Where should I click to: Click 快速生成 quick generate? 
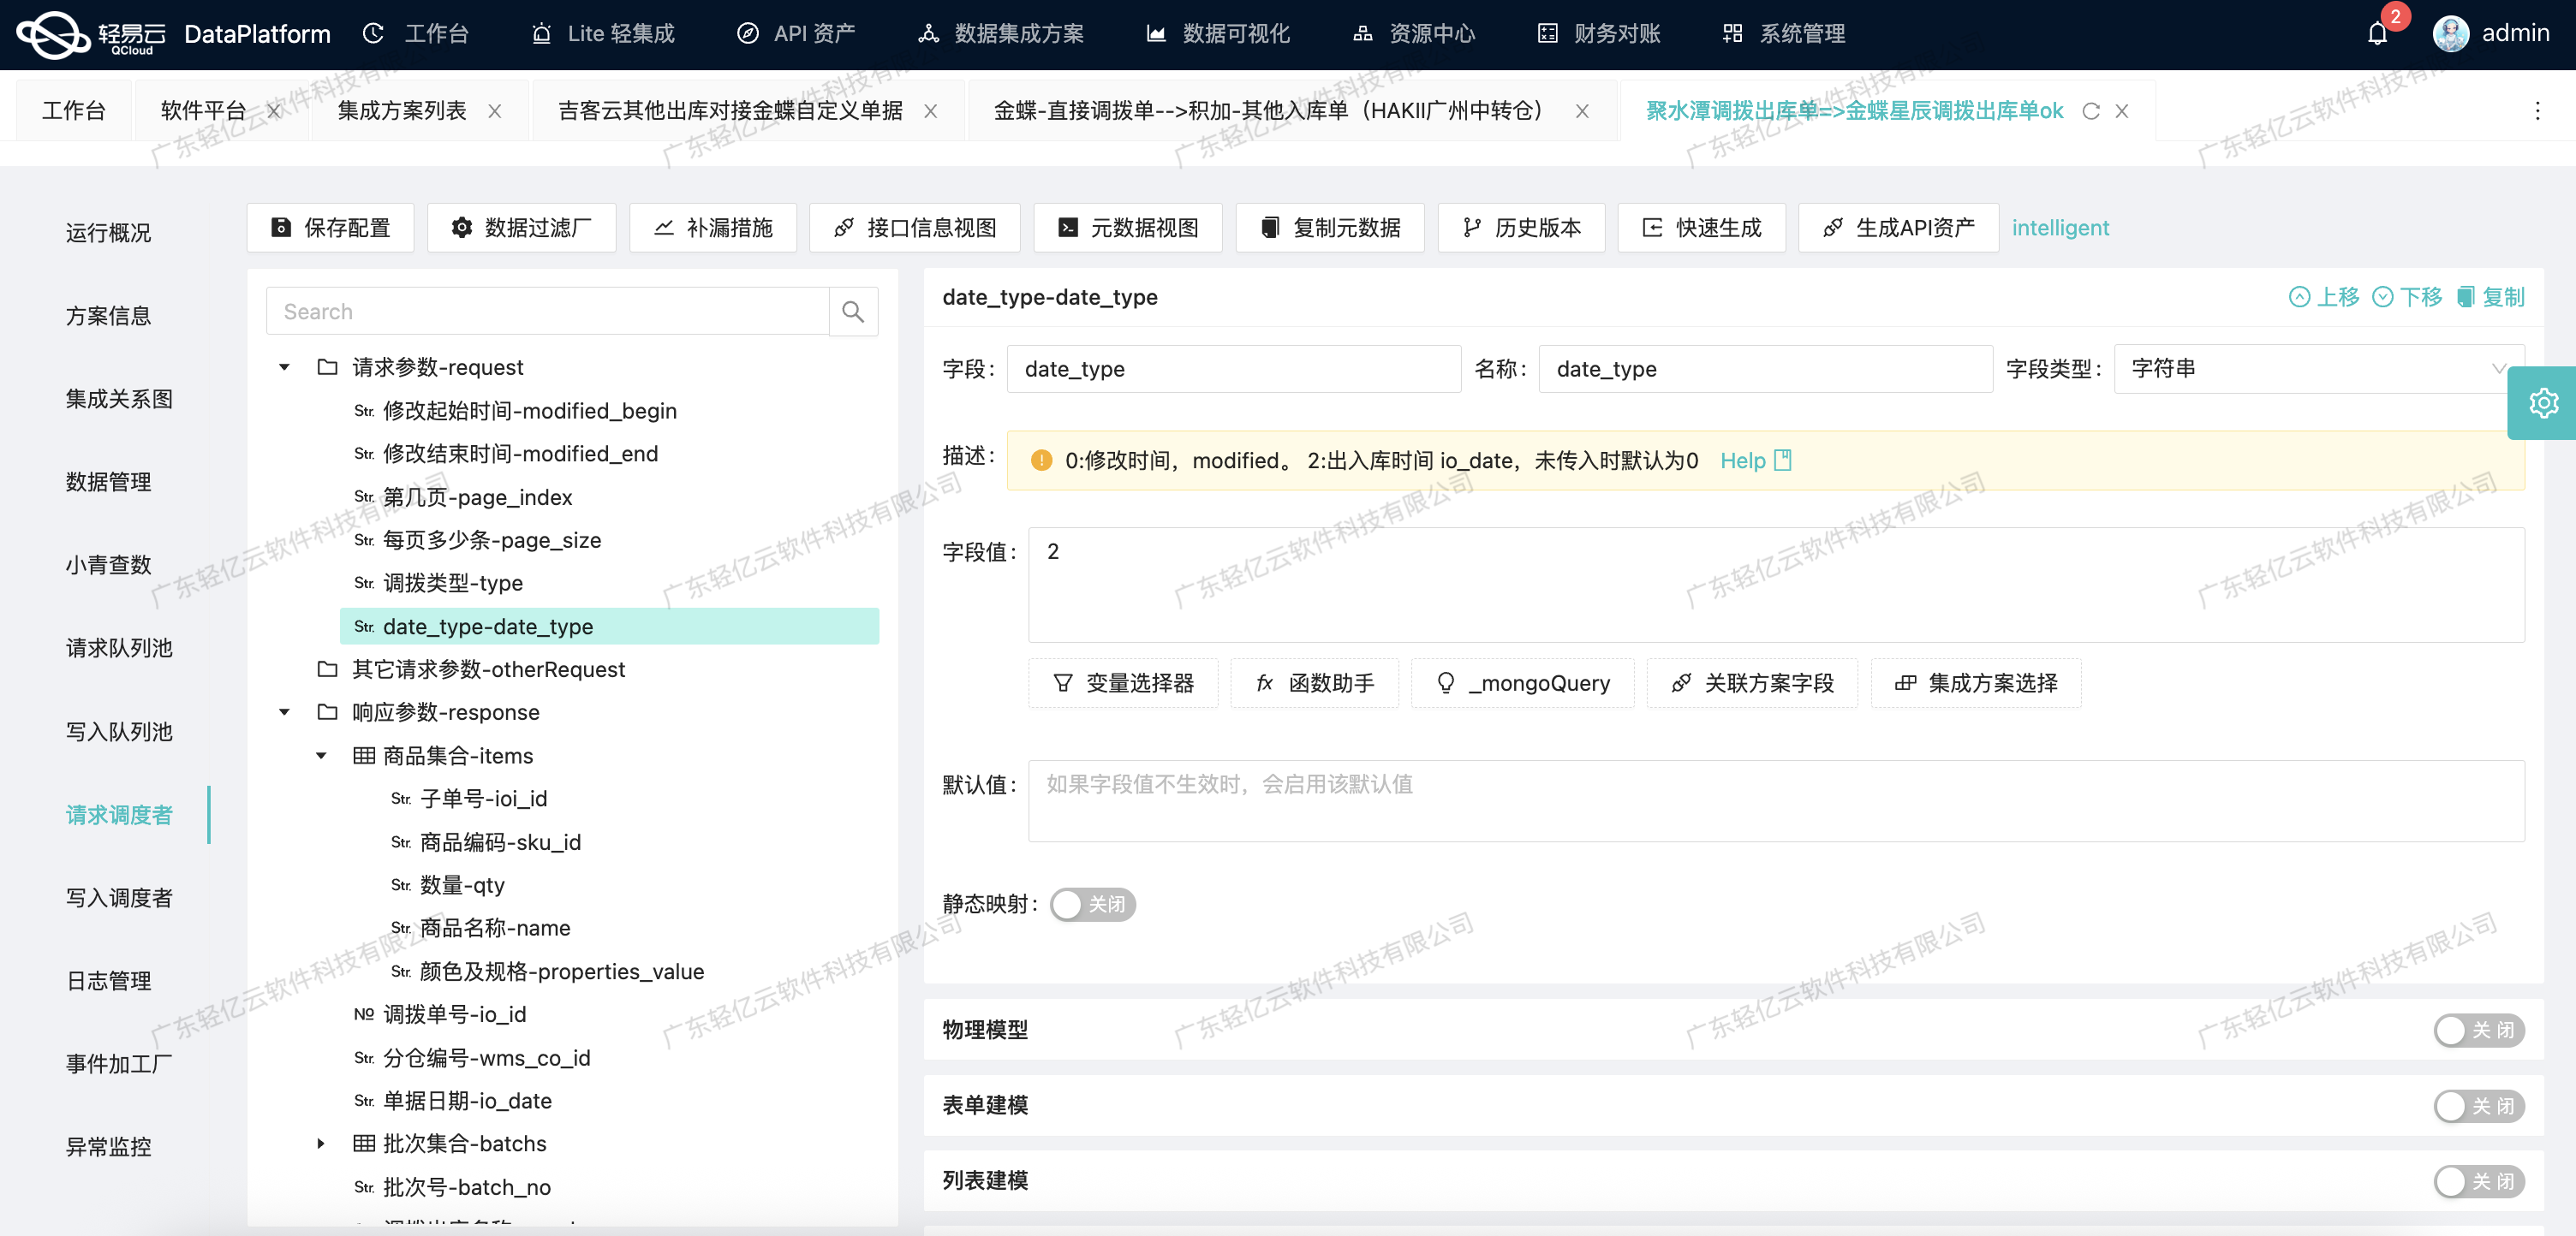(x=1701, y=228)
